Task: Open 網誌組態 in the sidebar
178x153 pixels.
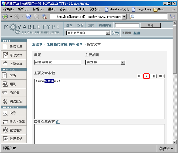Action: (14, 101)
